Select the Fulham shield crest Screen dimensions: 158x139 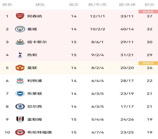pyautogui.click(x=20, y=119)
